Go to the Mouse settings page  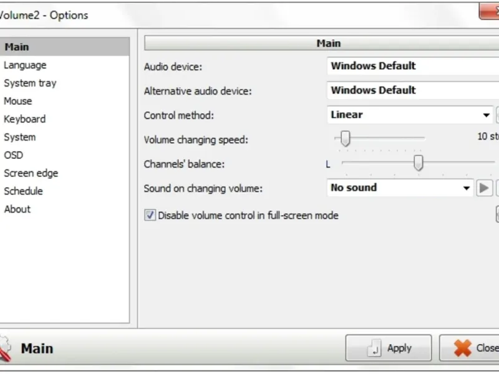tap(18, 101)
